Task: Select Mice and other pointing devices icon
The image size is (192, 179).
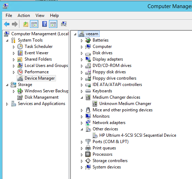Action: (x=88, y=110)
